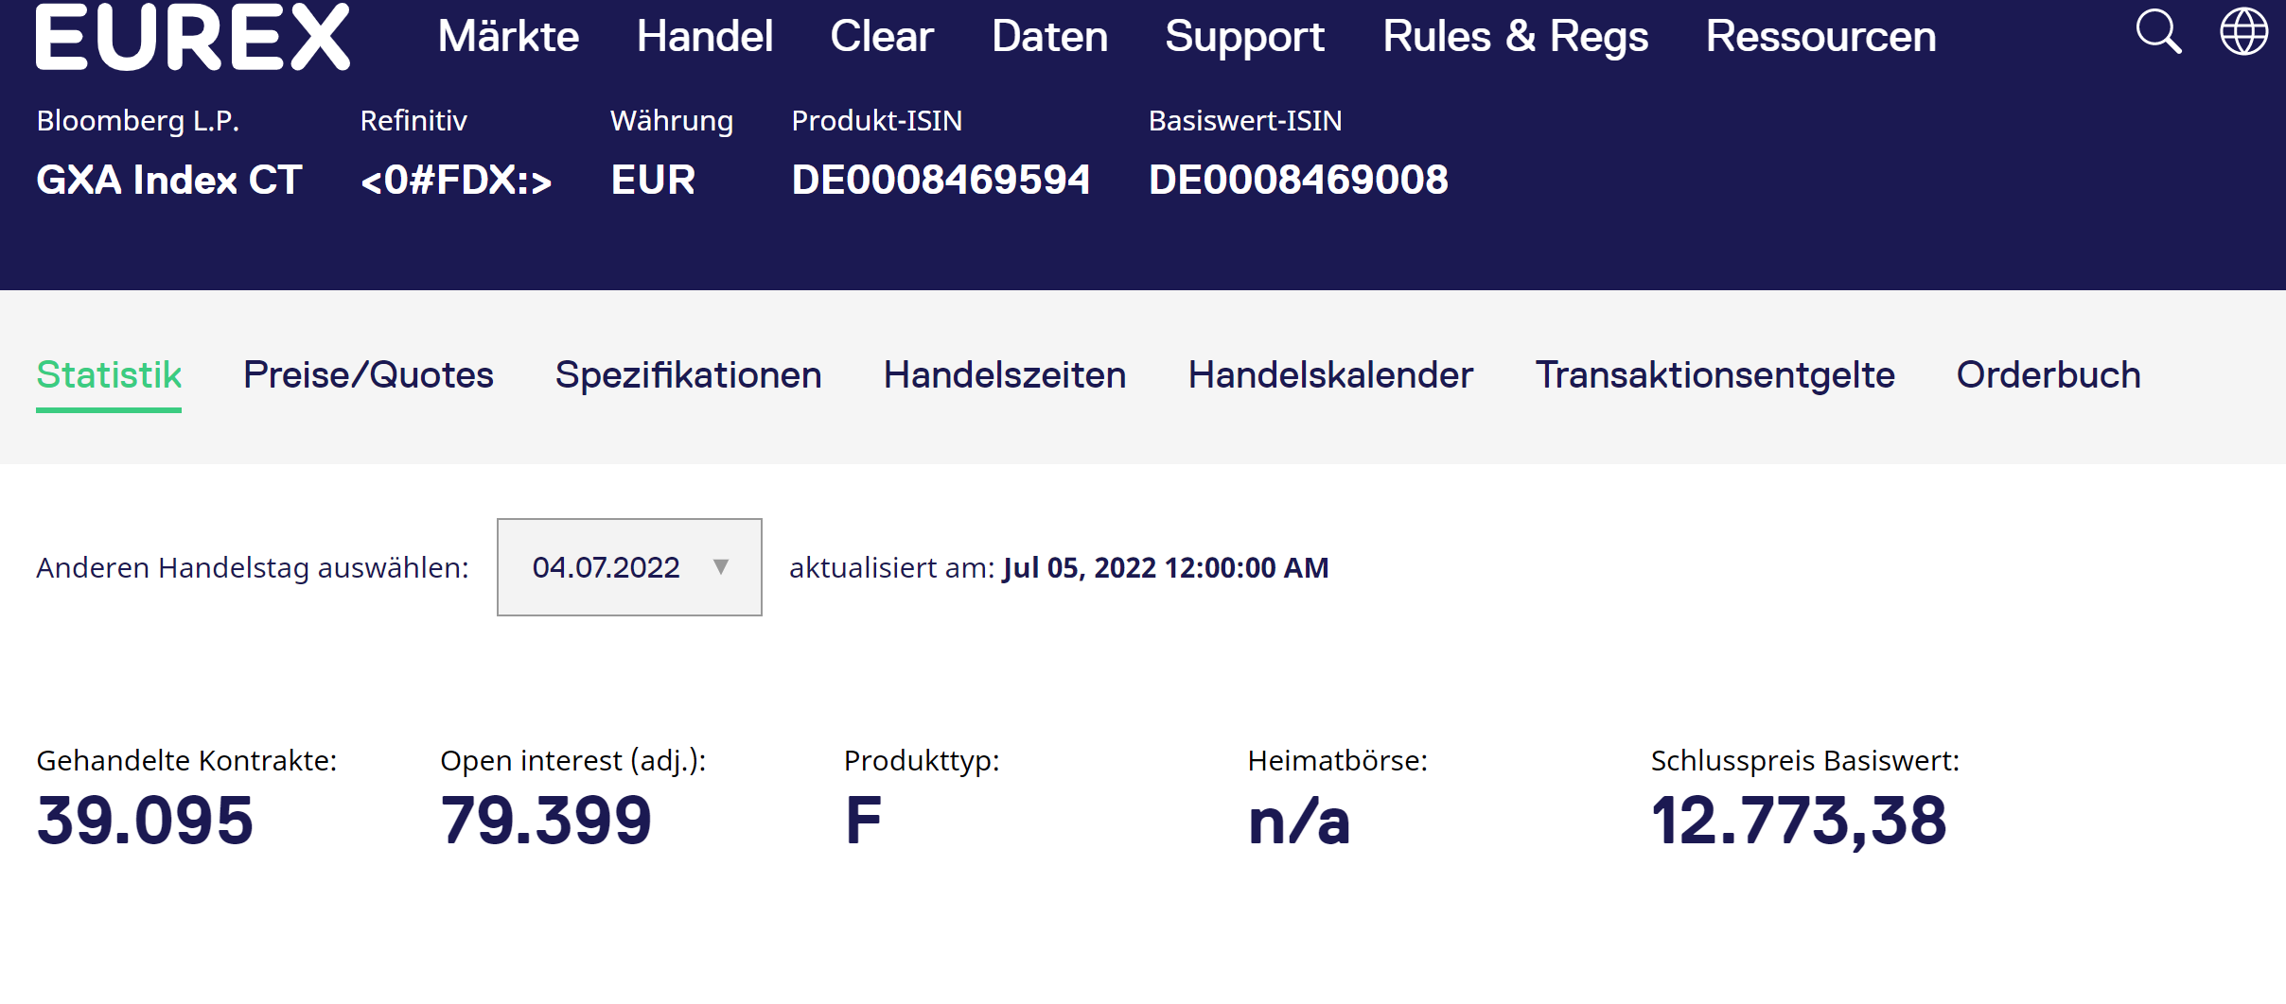This screenshot has width=2286, height=1004.
Task: Click the search magnifier icon
Action: point(2158,32)
